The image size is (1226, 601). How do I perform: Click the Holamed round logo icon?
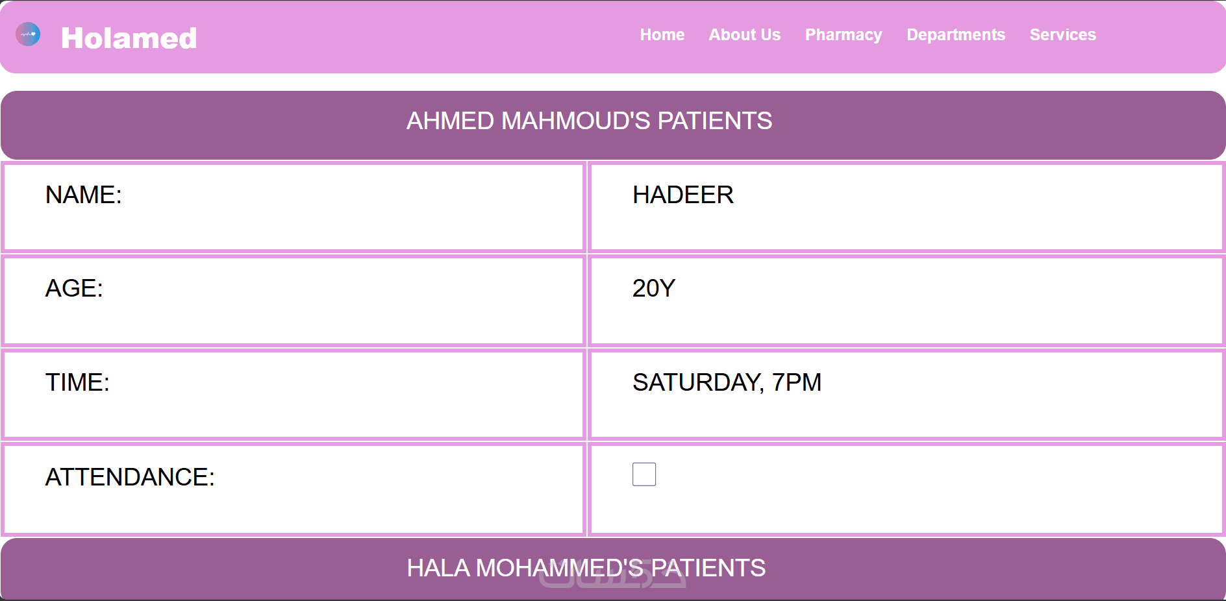point(28,34)
